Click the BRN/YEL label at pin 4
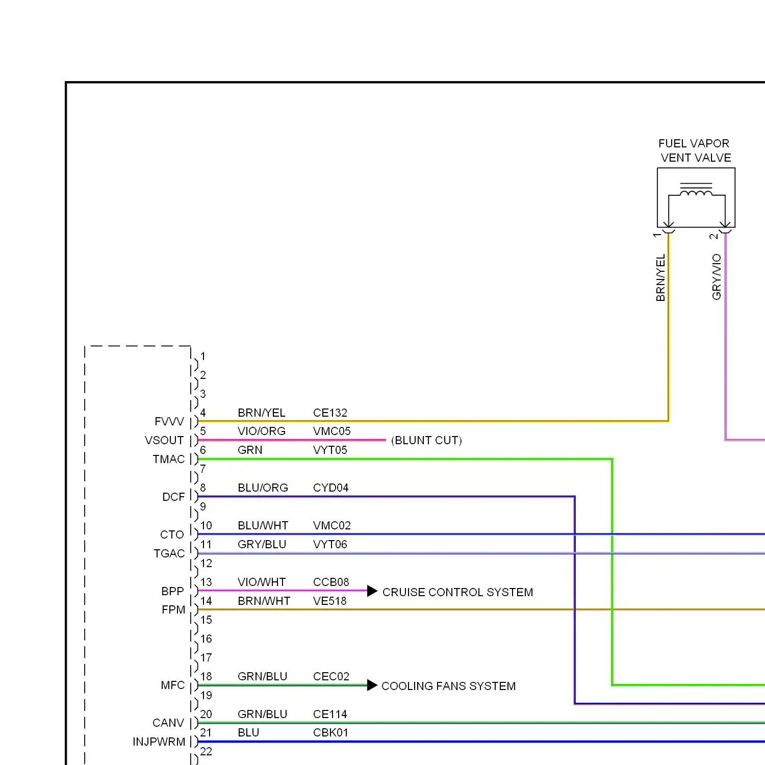The height and width of the screenshot is (765, 765). pyautogui.click(x=262, y=413)
